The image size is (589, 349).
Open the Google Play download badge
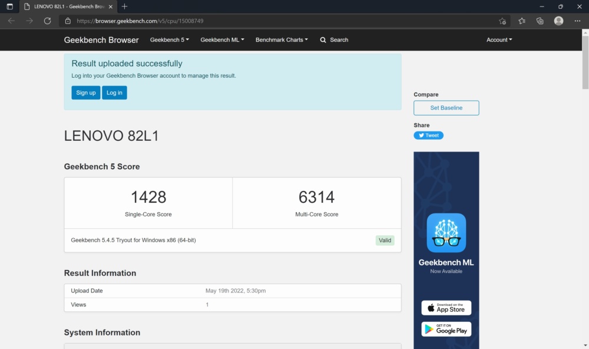click(x=446, y=329)
